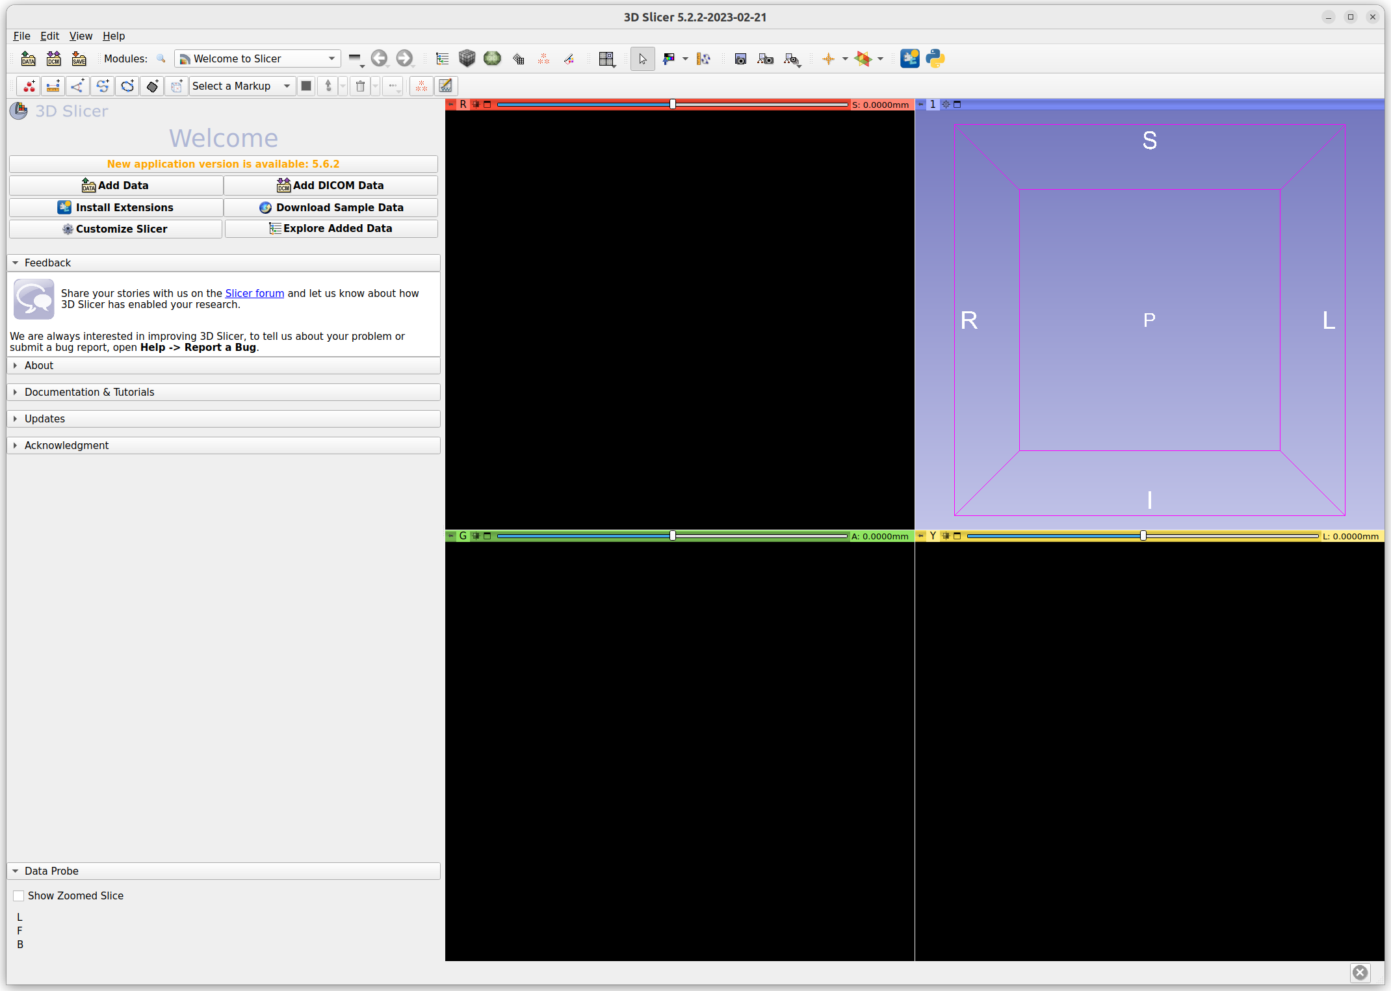Create new ROI markup
Image resolution: width=1391 pixels, height=991 pixels.
pyautogui.click(x=176, y=86)
